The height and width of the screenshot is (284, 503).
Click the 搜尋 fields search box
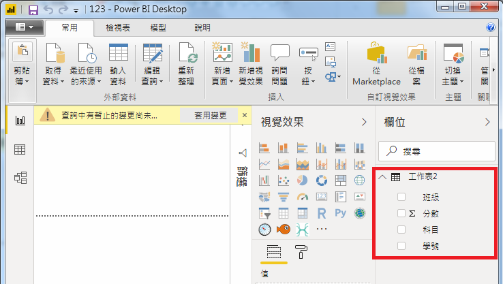[x=437, y=151]
